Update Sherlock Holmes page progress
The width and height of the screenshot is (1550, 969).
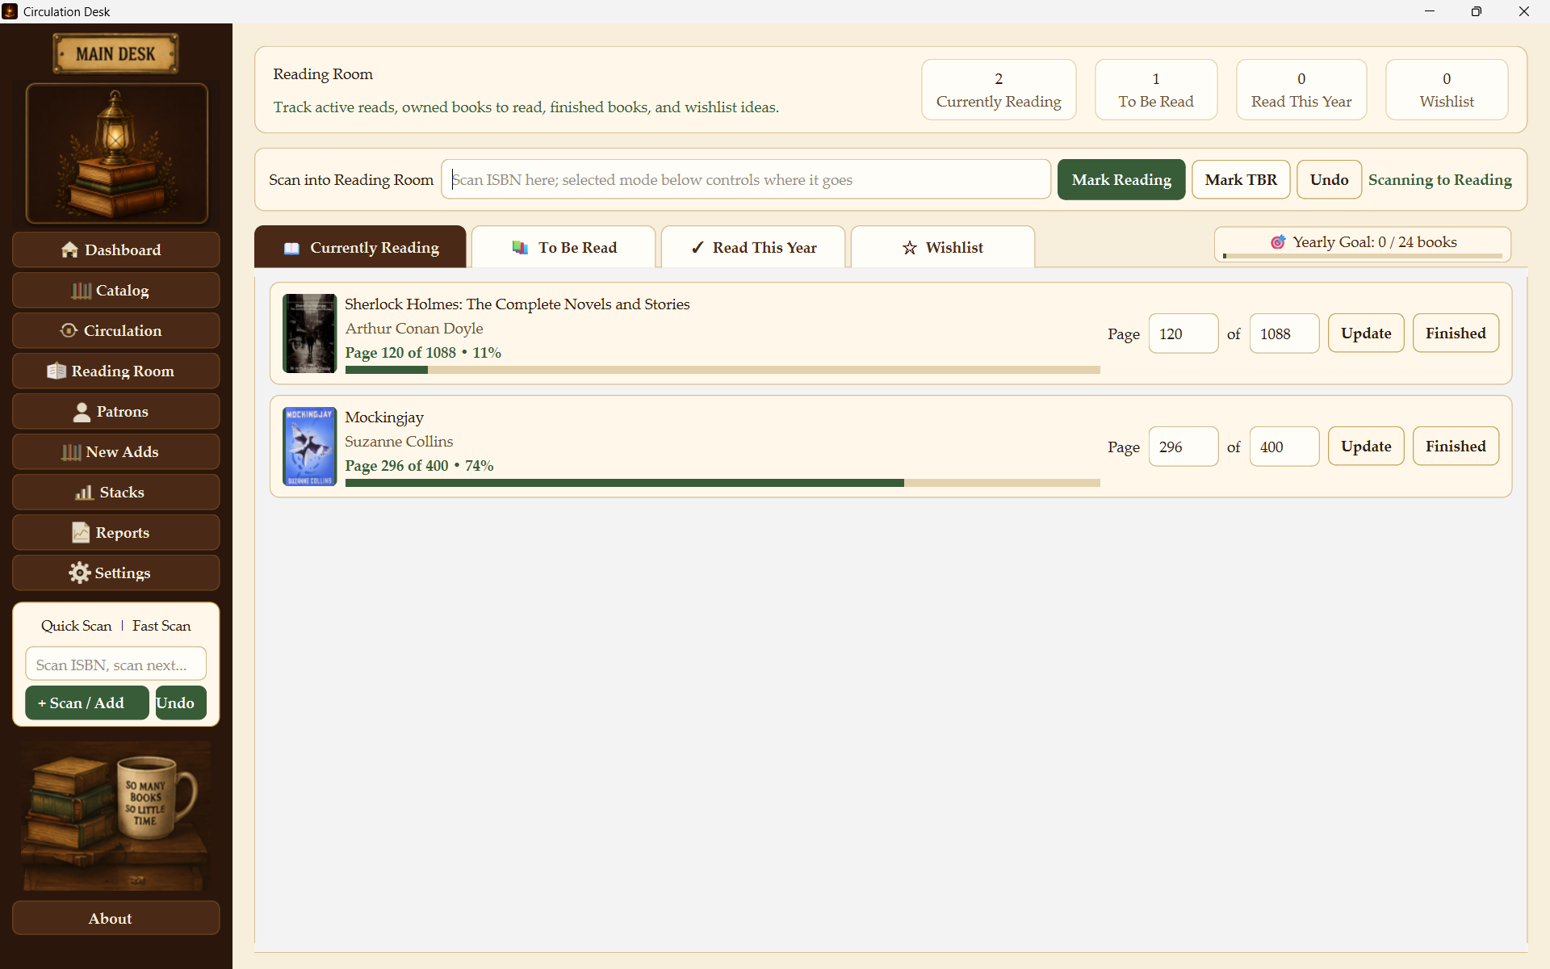pyautogui.click(x=1366, y=333)
